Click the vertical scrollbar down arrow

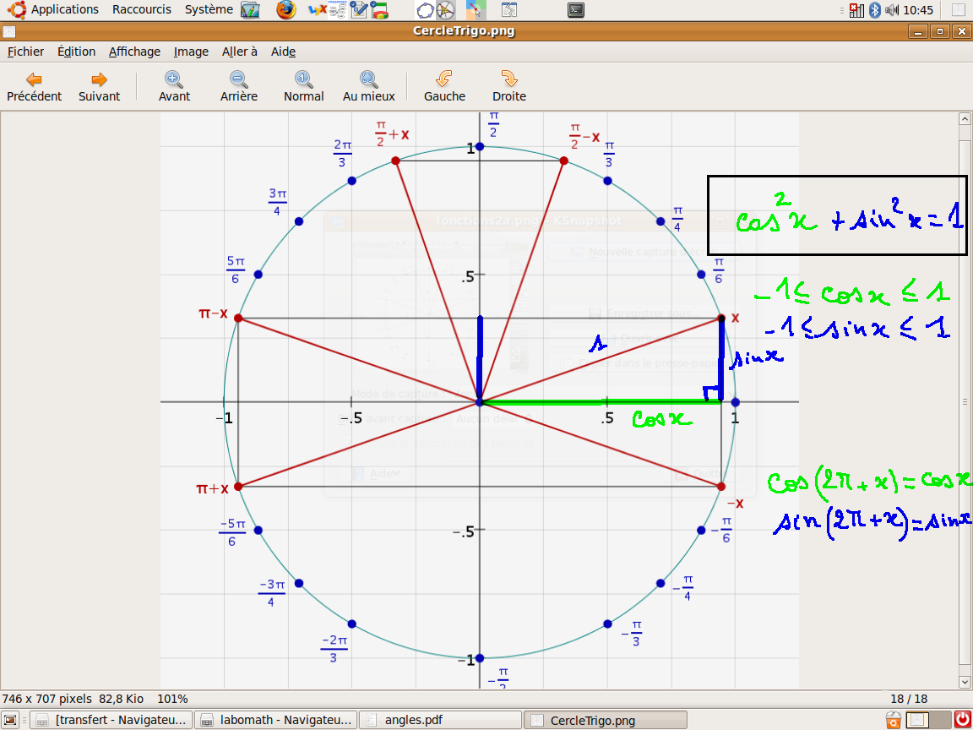965,682
